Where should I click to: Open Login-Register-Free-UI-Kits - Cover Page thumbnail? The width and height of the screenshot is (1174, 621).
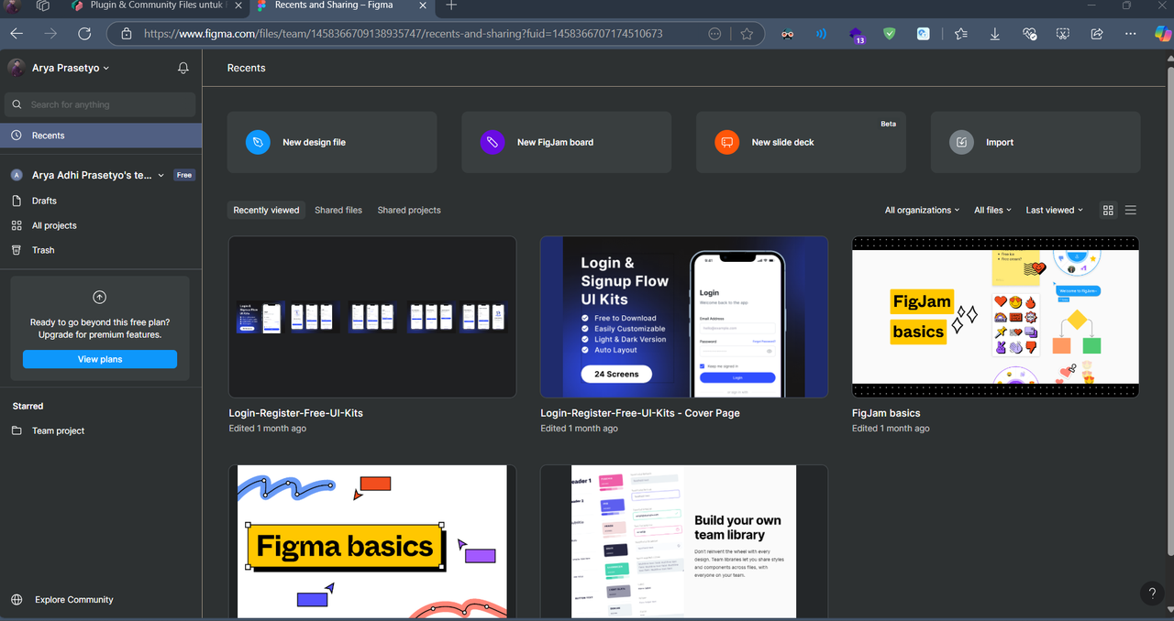pos(684,317)
